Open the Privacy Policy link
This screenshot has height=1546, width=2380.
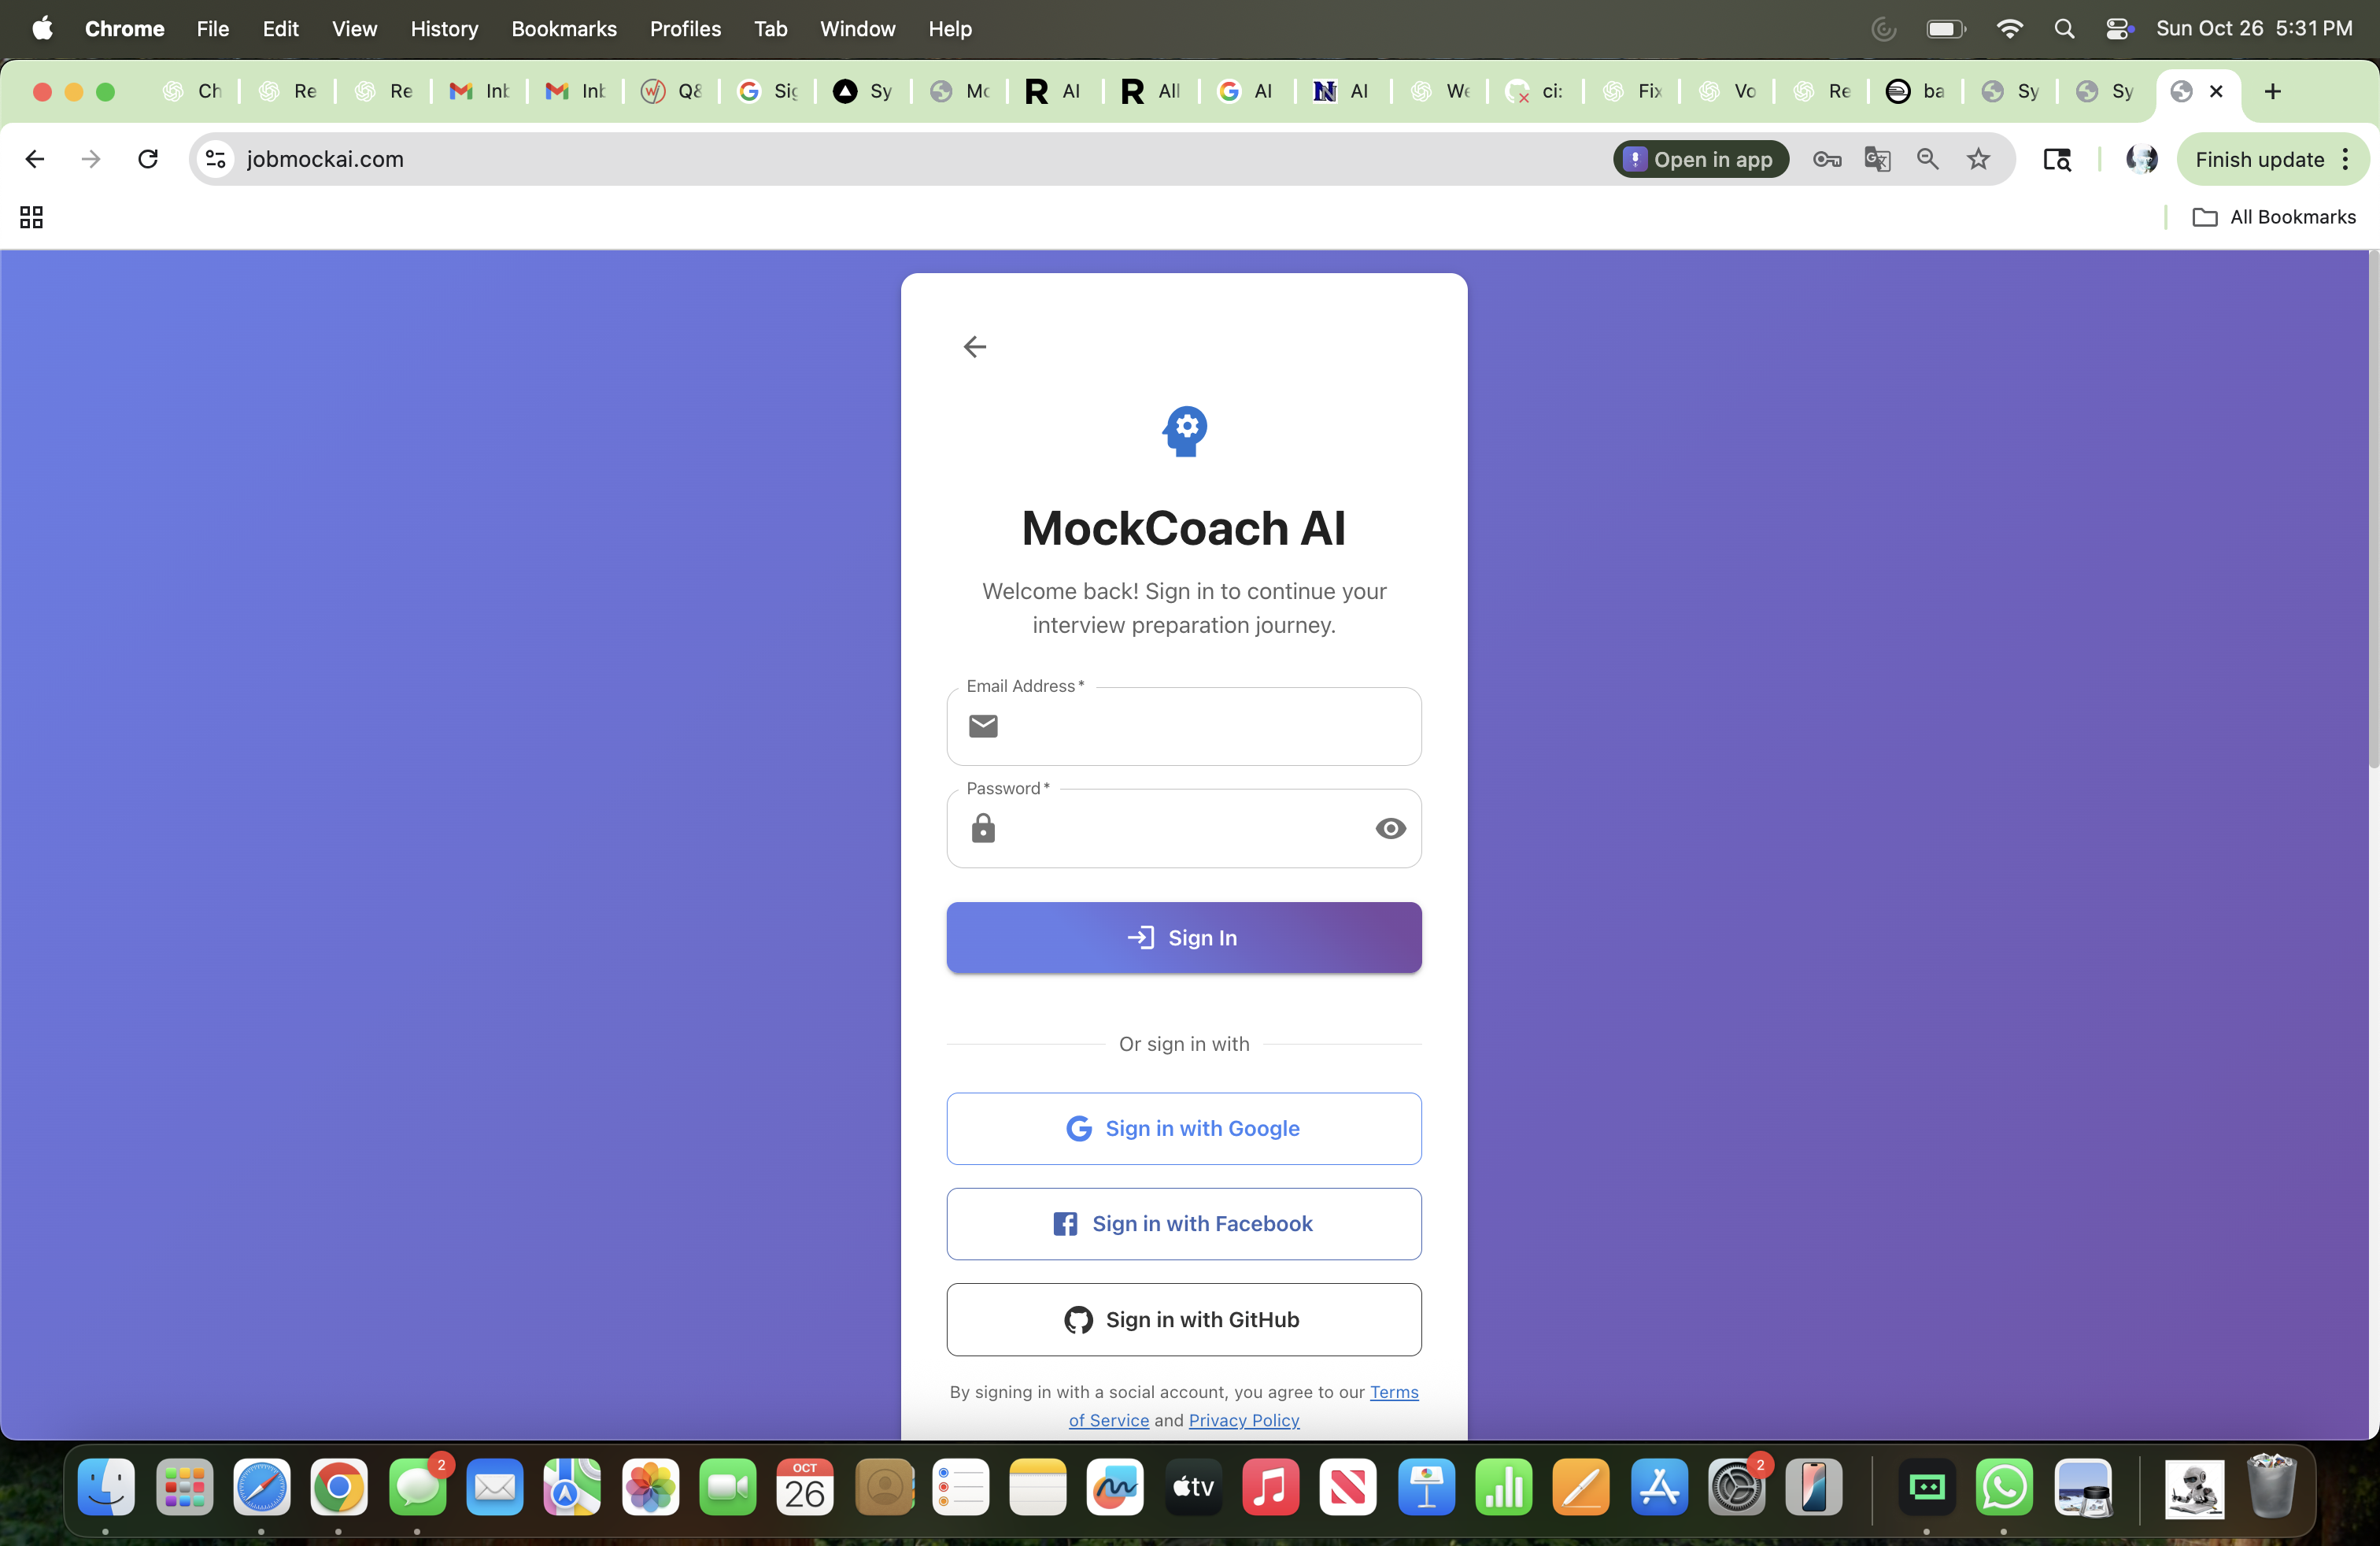click(x=1243, y=1420)
